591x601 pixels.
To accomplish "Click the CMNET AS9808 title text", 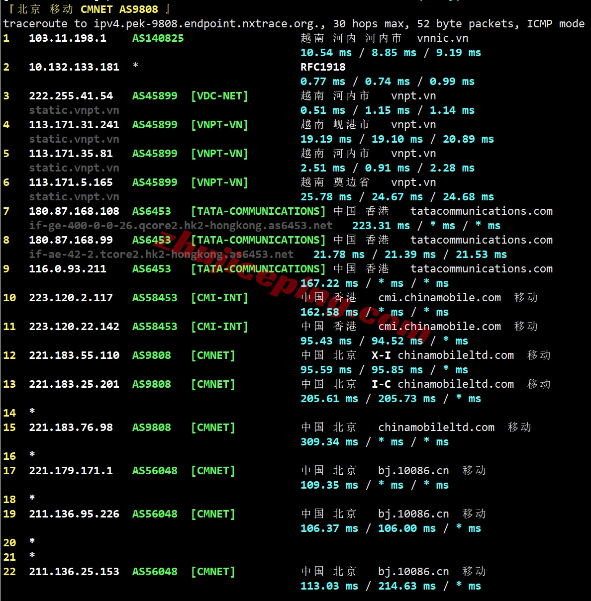I will pos(119,9).
